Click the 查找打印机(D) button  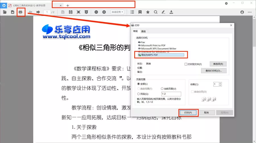[214, 71]
